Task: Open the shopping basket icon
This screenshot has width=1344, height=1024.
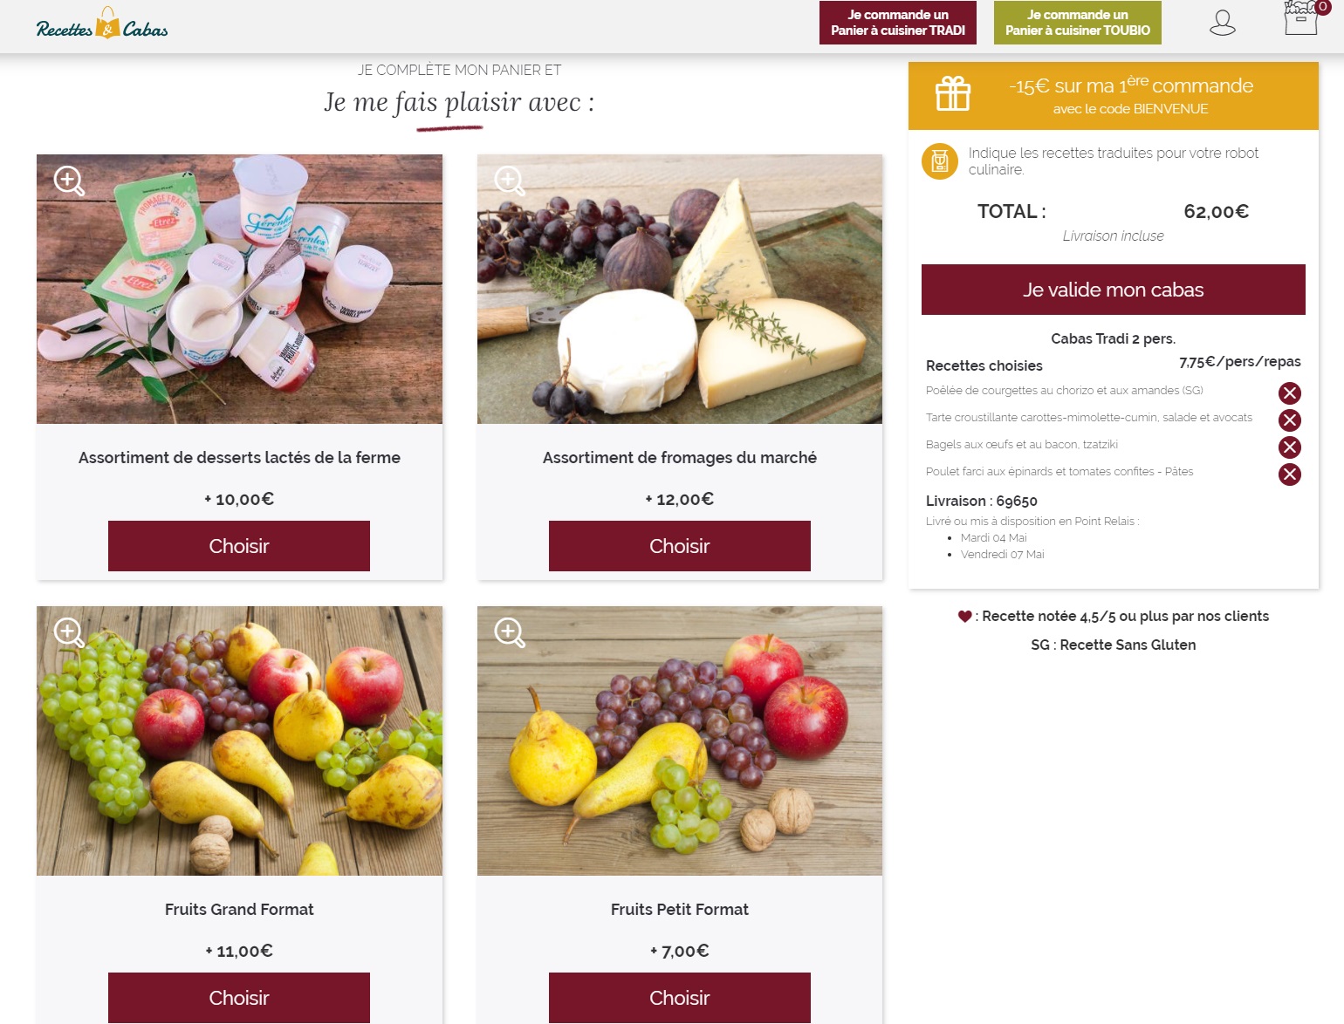Action: click(x=1303, y=17)
